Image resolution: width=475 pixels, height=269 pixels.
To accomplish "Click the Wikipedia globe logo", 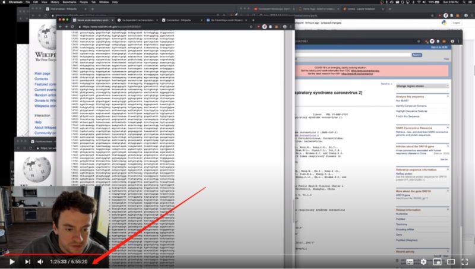I will (47, 37).
